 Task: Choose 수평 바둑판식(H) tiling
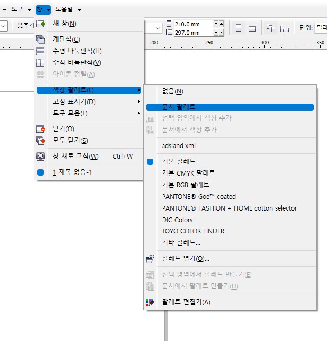click(x=89, y=51)
